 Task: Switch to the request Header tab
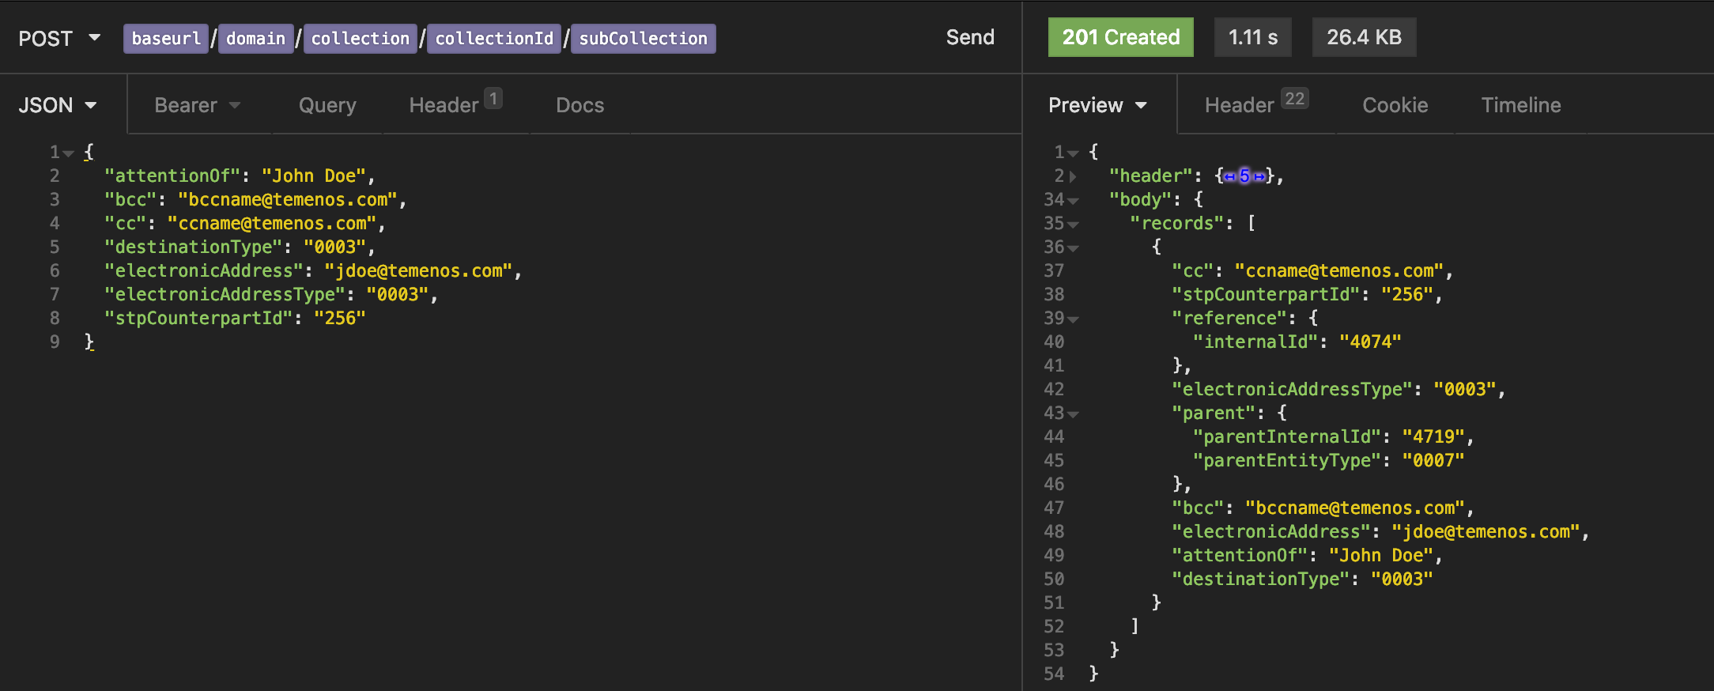tap(454, 105)
